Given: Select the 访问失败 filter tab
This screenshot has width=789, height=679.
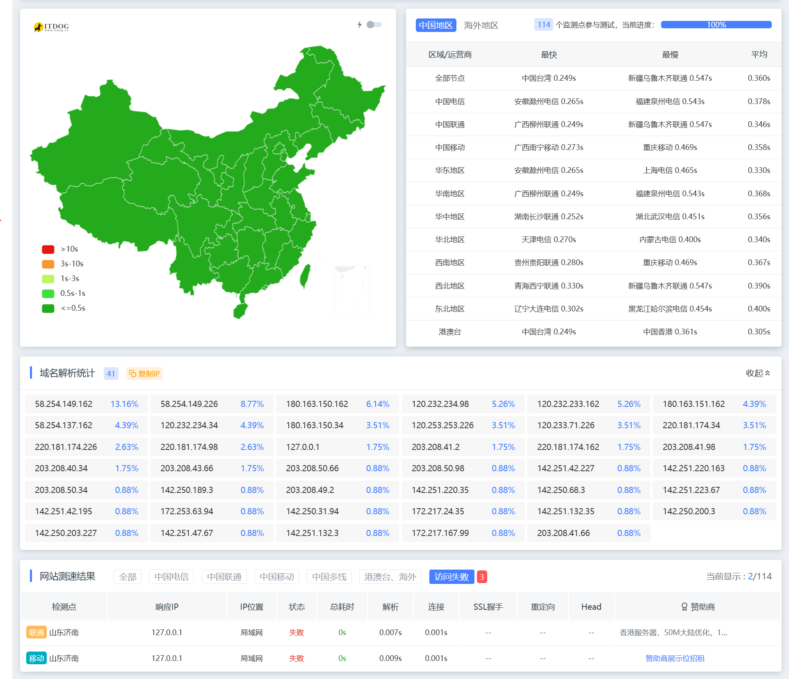Looking at the screenshot, I should 452,577.
